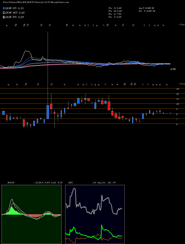Viewport: 185px width, 244px height.
Task: Select the 'DOW PT: 8.29' legend text
Action: click(x=14, y=17)
